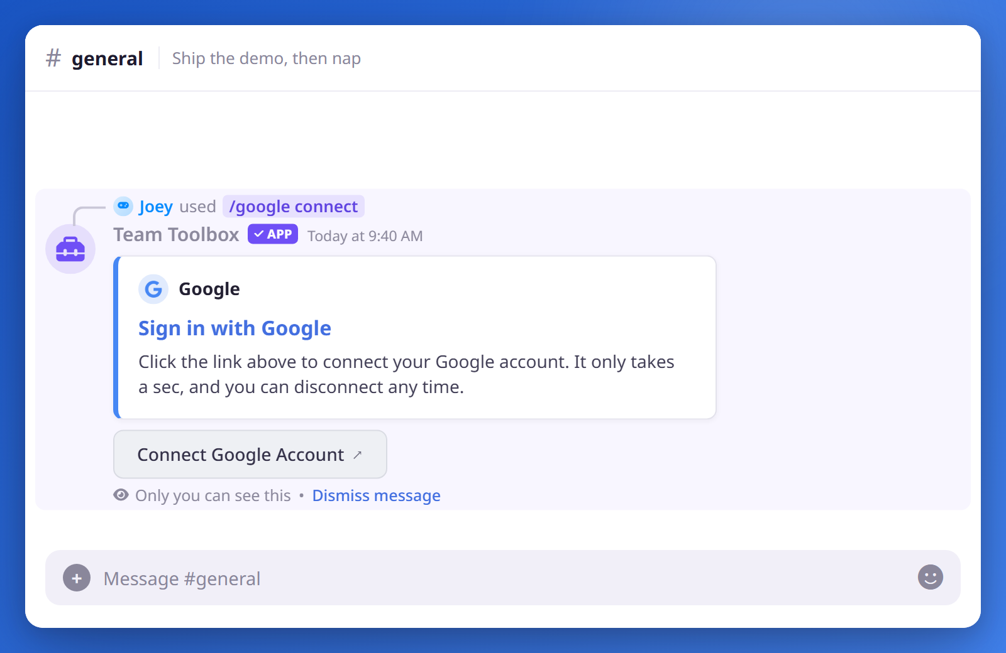Screen dimensions: 1006x653
Task: Click the general channel name
Action: tap(107, 58)
